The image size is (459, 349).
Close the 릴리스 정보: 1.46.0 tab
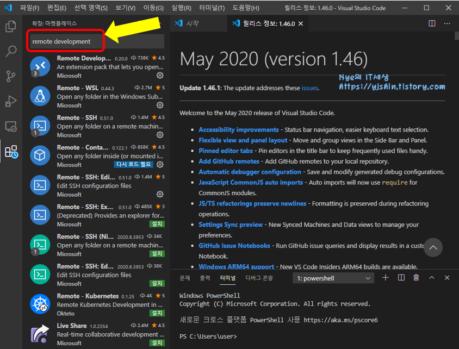(301, 24)
